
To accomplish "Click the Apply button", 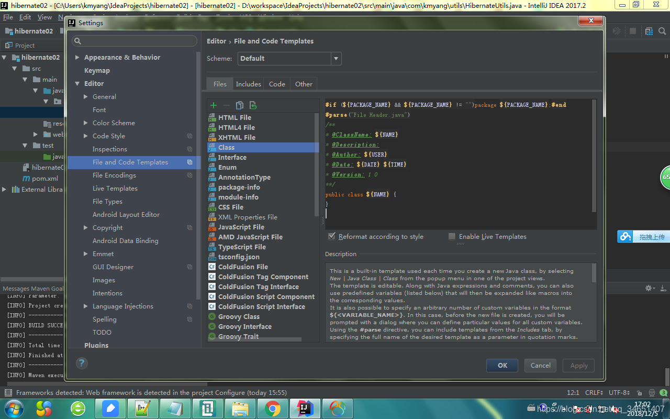I will 578,366.
